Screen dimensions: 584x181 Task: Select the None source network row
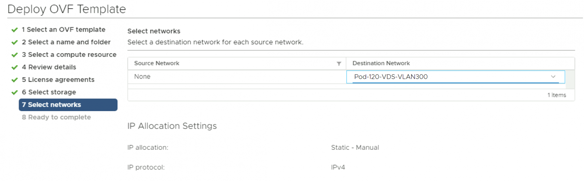pyautogui.click(x=142, y=77)
